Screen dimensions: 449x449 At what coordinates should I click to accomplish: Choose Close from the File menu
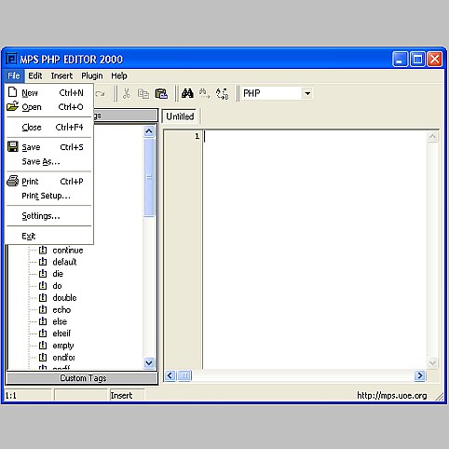pos(49,127)
